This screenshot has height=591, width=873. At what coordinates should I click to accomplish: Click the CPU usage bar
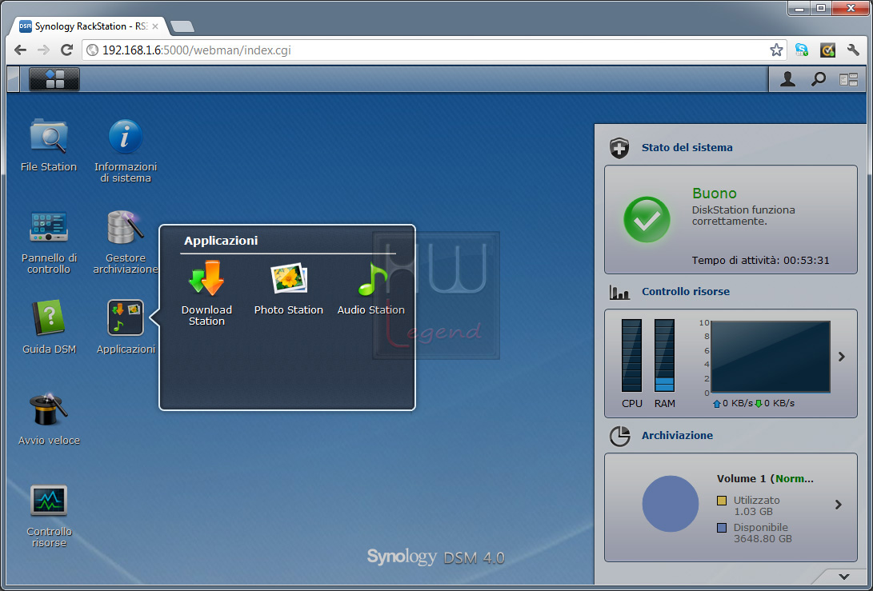tap(632, 356)
